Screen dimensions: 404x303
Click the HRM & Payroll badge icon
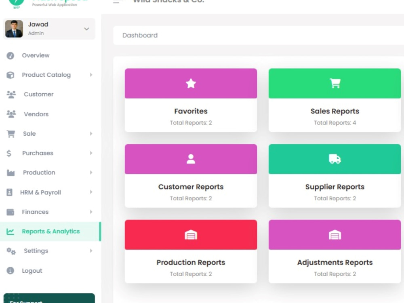tap(9, 192)
